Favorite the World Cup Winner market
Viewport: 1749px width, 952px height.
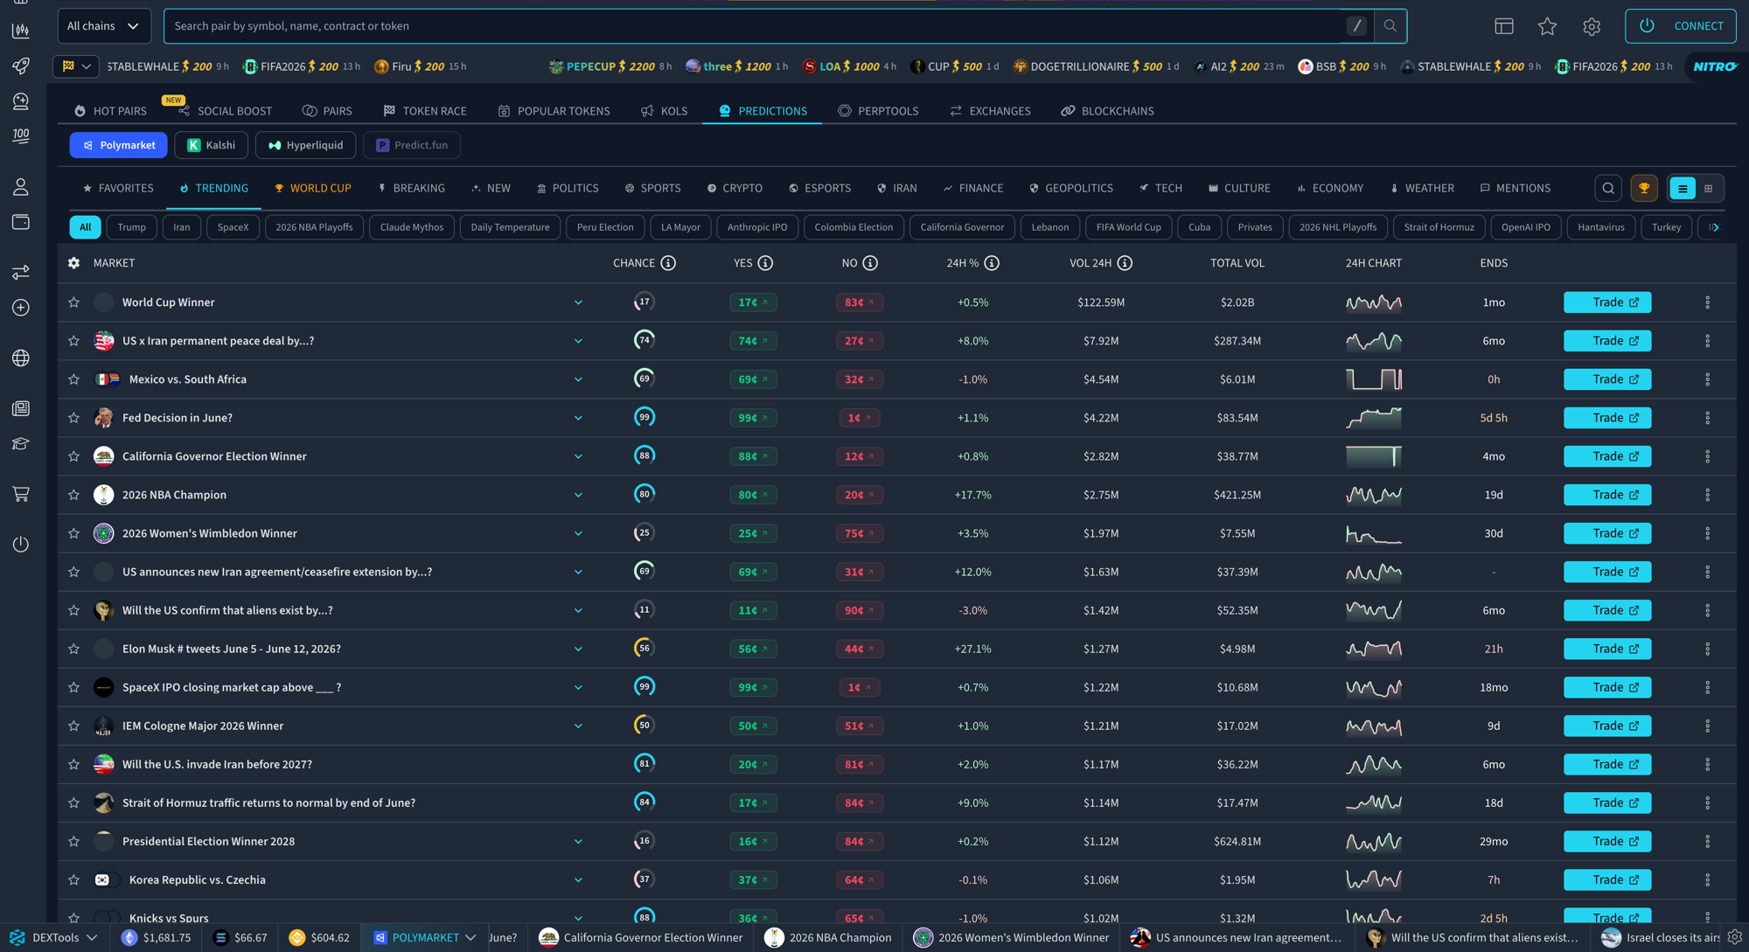coord(73,302)
